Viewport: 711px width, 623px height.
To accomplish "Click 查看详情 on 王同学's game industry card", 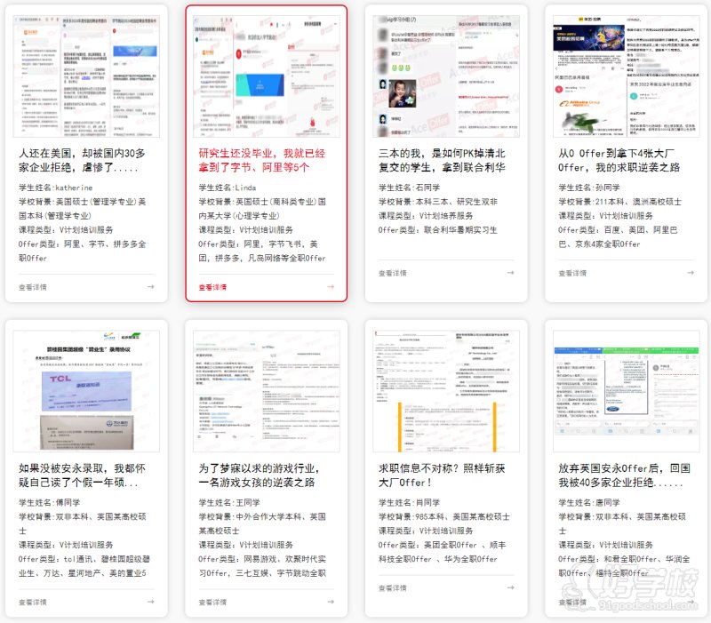I will click(x=212, y=602).
